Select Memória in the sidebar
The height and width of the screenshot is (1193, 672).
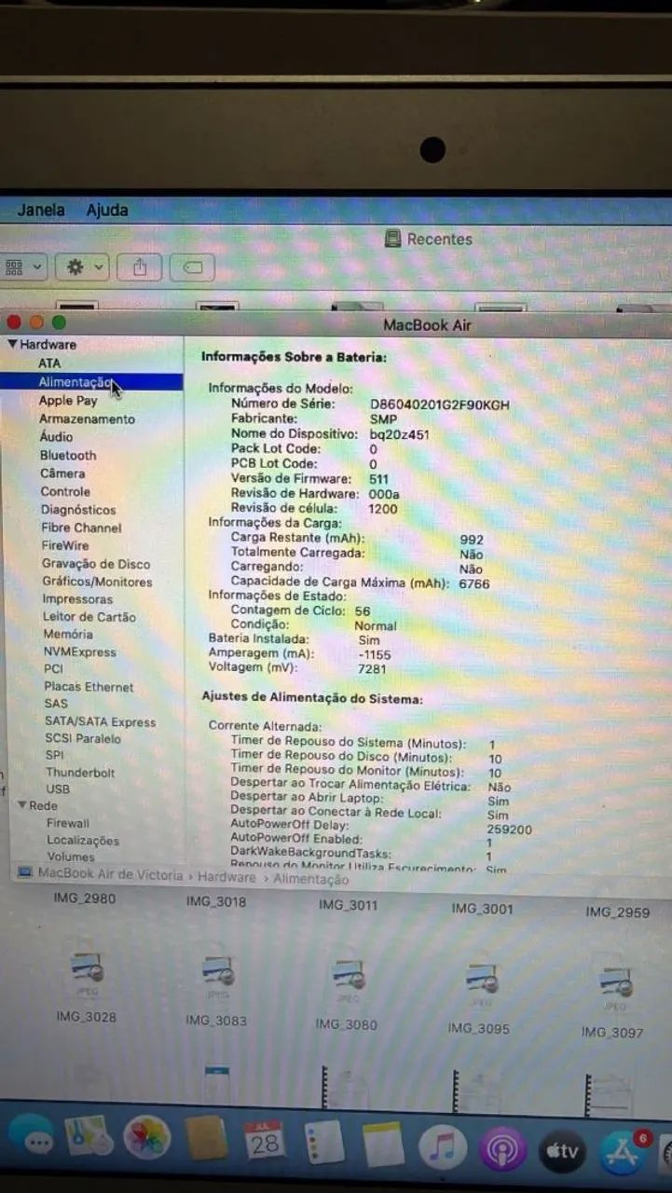[68, 634]
